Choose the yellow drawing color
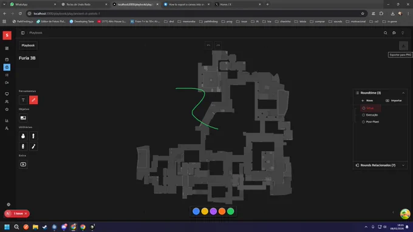The height and width of the screenshot is (232, 413). 205,211
